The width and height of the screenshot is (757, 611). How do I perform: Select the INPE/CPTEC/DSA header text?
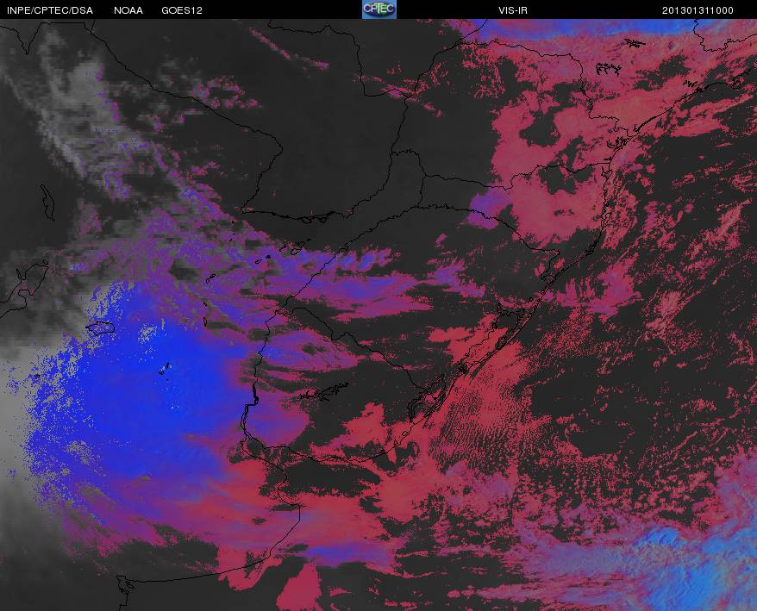point(50,10)
